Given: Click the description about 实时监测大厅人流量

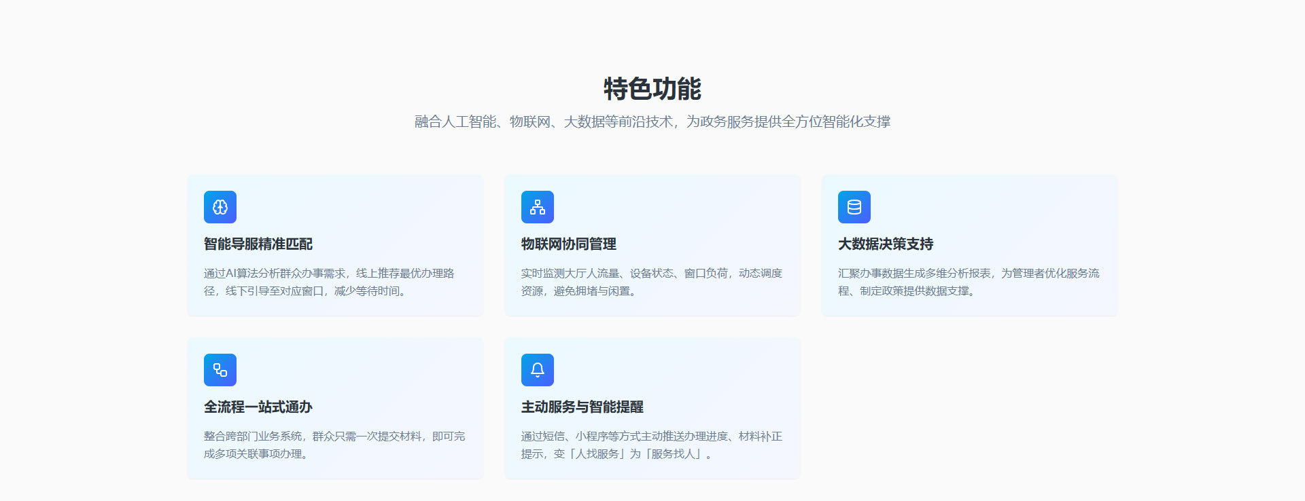Looking at the screenshot, I should point(651,274).
